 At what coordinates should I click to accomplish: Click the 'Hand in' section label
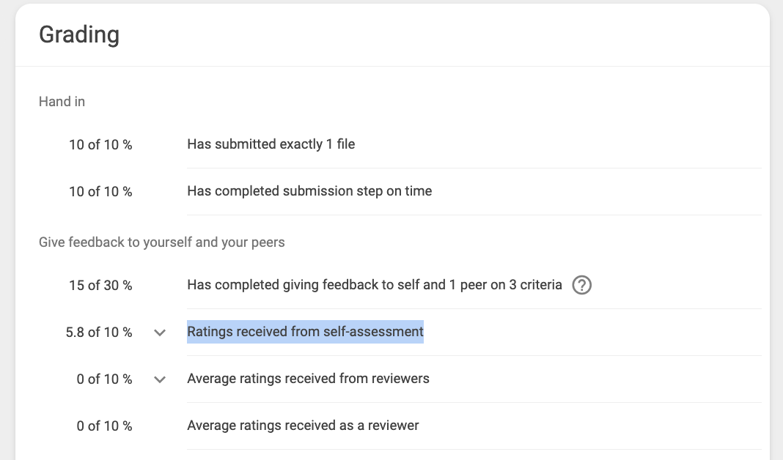pos(62,102)
